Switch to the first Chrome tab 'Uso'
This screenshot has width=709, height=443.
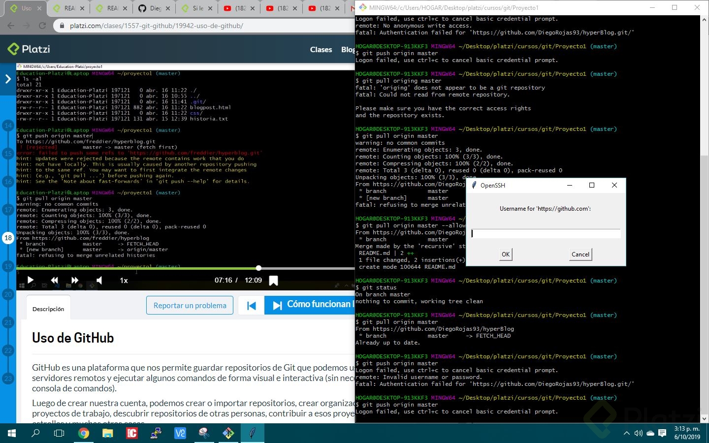[27, 8]
